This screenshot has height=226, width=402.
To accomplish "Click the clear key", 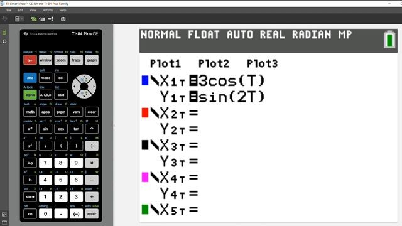I will pos(92,112).
